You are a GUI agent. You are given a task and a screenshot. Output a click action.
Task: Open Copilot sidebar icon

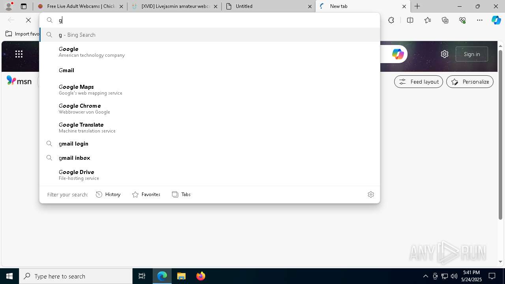pos(496,20)
